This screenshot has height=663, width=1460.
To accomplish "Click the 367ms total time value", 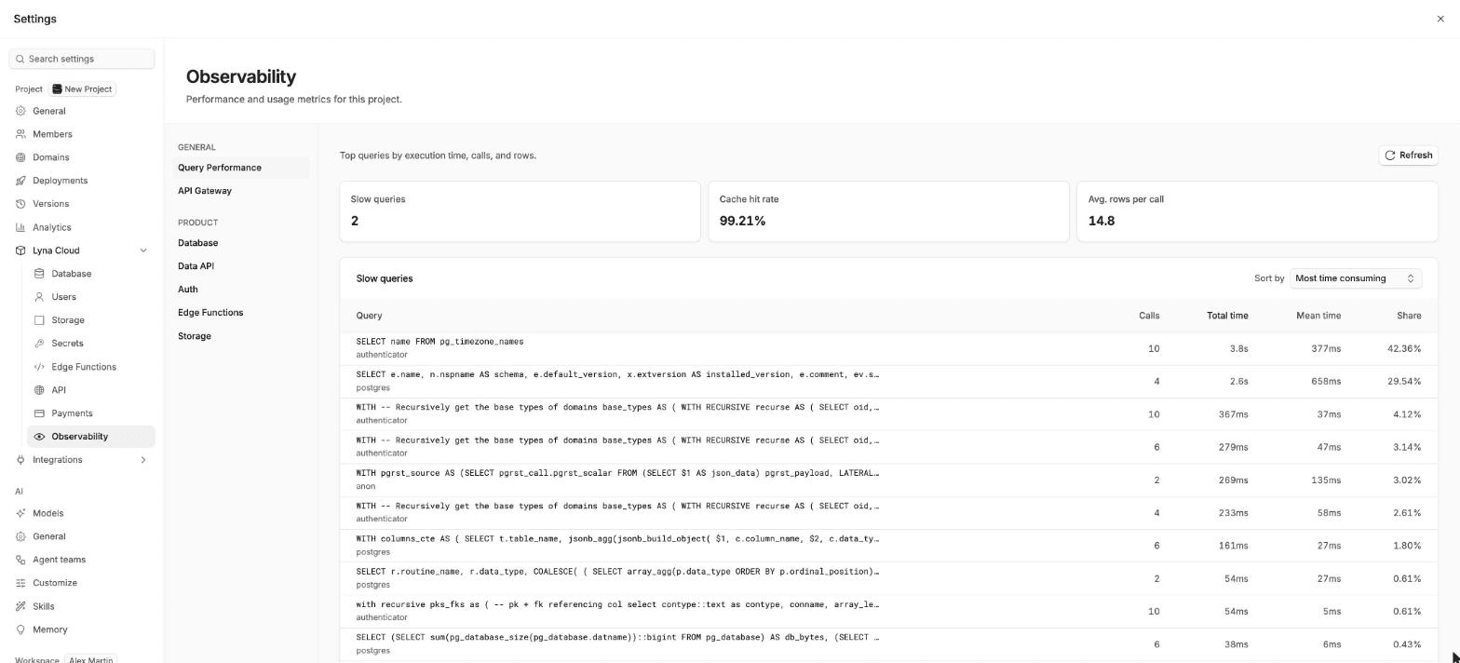I will point(1232,414).
